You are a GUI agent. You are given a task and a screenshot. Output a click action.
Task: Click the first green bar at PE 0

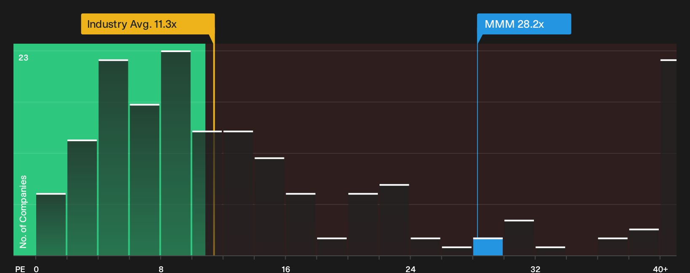[x=51, y=224]
